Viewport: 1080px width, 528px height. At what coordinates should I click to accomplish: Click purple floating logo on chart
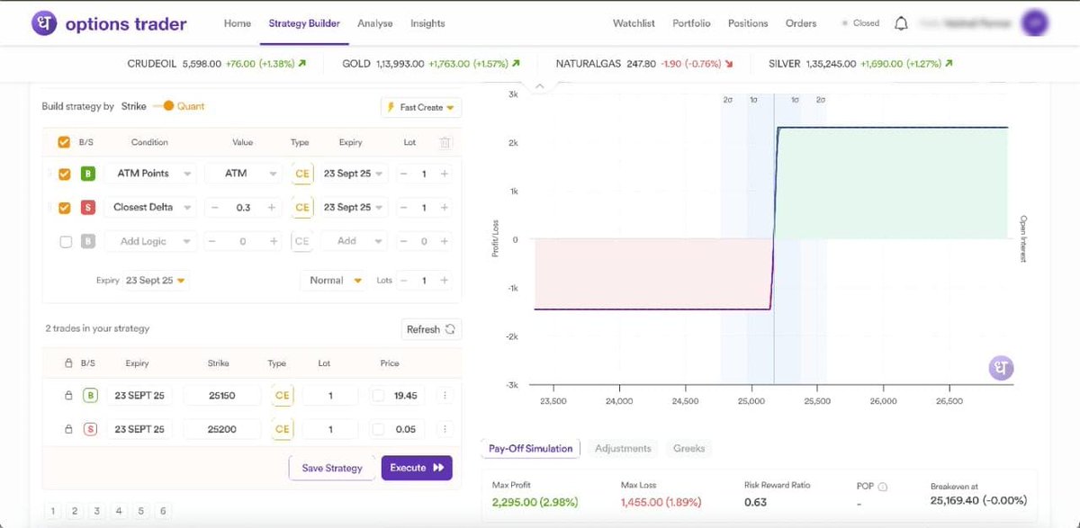(1002, 367)
